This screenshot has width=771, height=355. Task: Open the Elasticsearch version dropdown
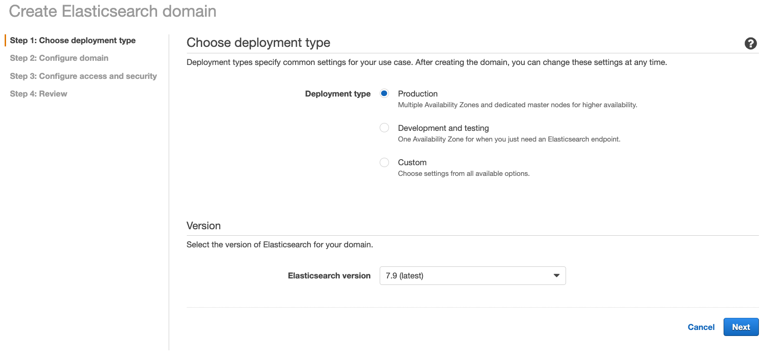click(473, 276)
